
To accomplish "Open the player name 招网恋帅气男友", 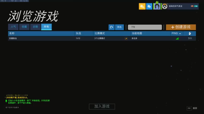I will [x=175, y=6].
